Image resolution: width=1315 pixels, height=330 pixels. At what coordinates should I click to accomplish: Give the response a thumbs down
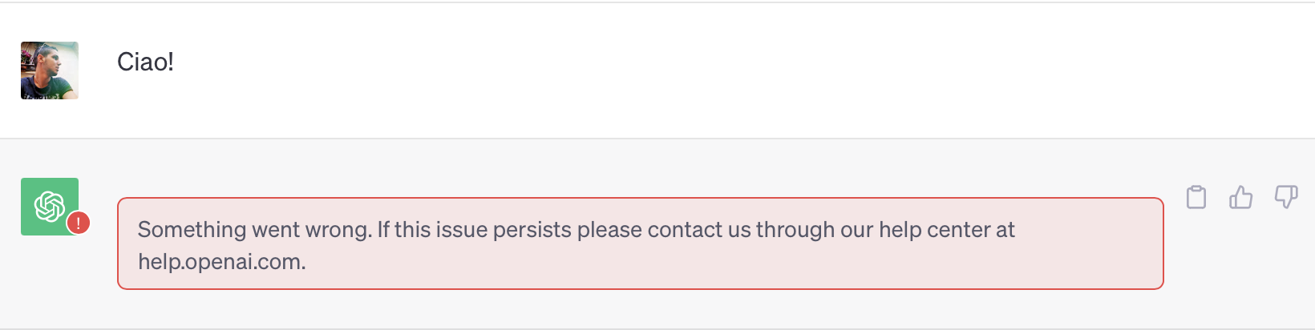pos(1286,197)
